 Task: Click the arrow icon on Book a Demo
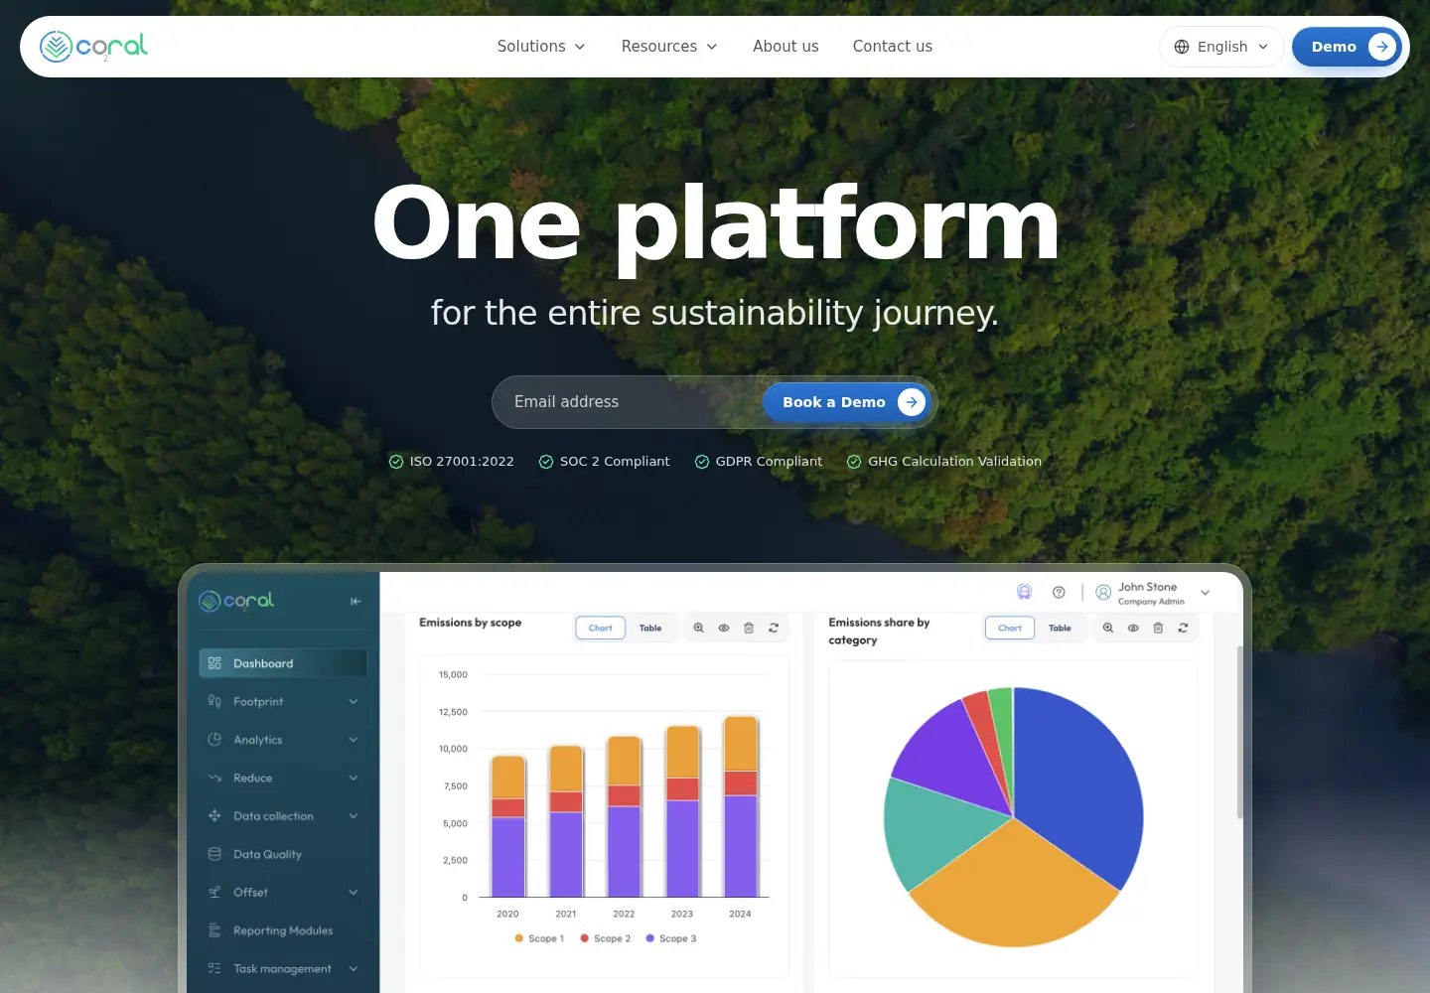(912, 402)
